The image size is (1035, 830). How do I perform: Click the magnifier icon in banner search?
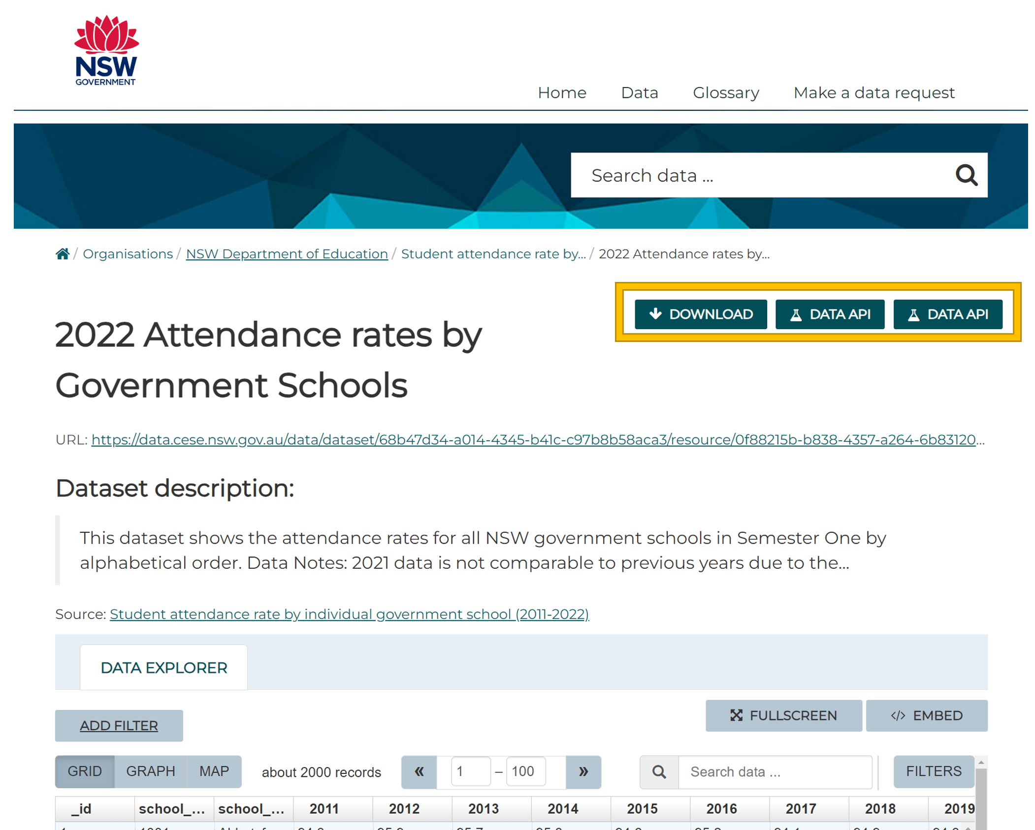[966, 175]
